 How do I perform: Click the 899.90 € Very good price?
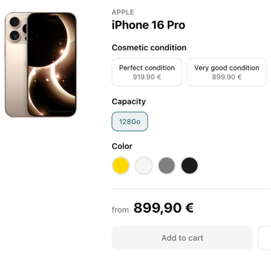tap(226, 77)
